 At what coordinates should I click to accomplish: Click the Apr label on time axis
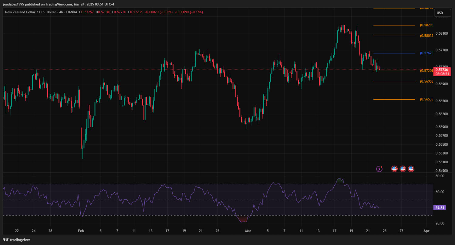[x=426, y=231]
